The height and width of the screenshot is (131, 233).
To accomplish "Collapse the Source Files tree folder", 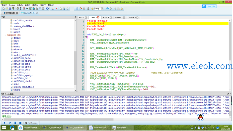I will [6, 35].
